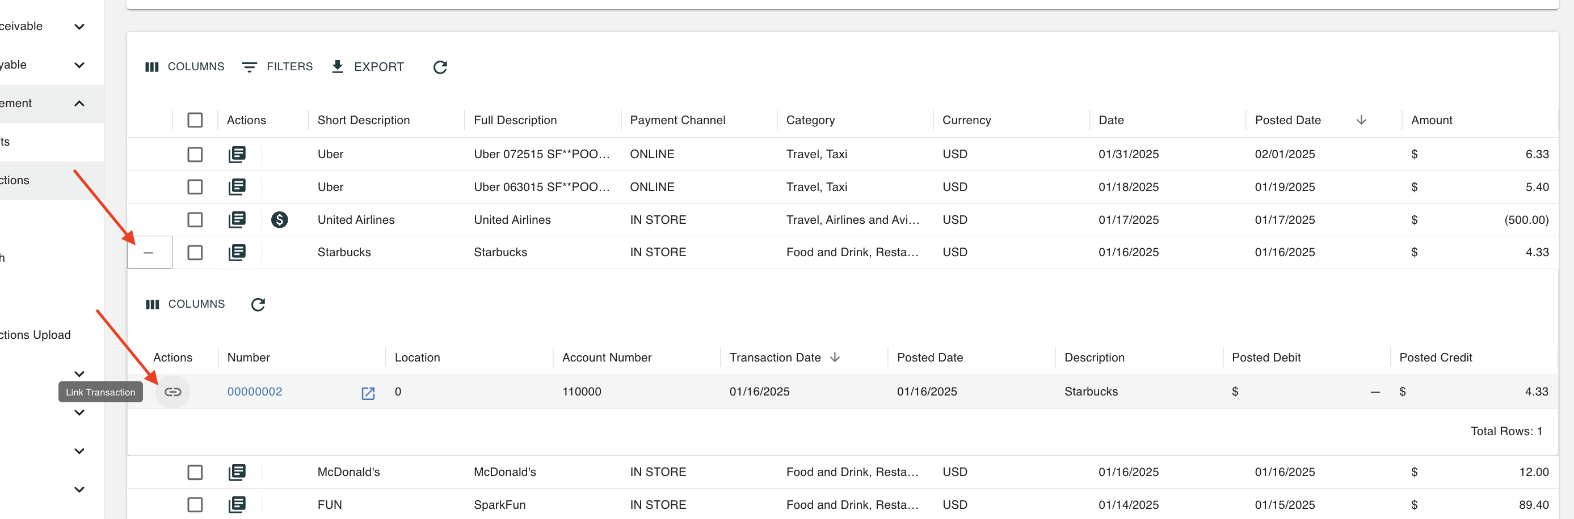
Task: Sort nested grid by Location header
Action: 417,358
